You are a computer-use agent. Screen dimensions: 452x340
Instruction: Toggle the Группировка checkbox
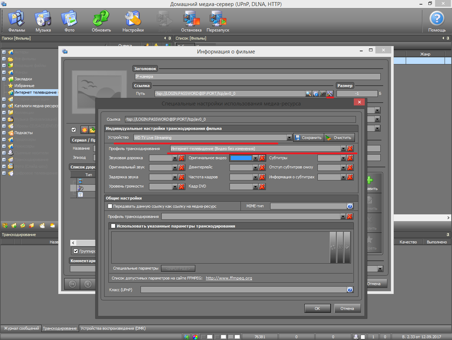[76, 251]
